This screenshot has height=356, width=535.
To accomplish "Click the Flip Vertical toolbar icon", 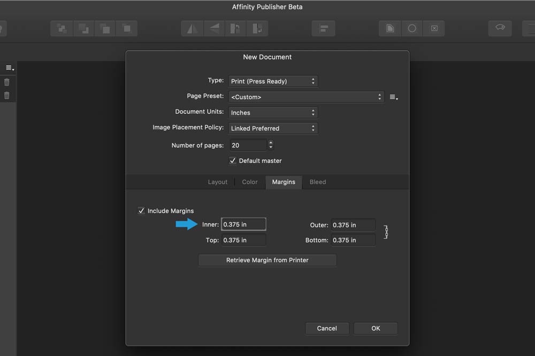I will [215, 29].
